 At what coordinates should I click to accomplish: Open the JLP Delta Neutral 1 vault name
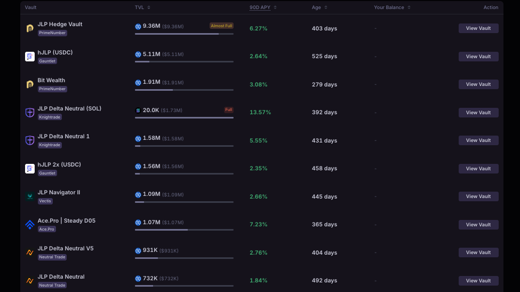pyautogui.click(x=63, y=137)
